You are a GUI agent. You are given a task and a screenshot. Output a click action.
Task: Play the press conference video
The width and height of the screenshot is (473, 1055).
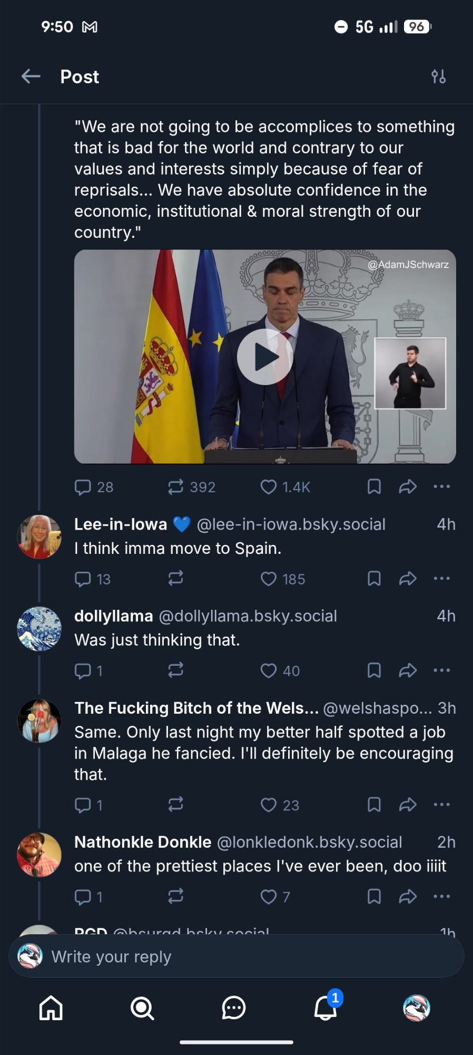click(264, 357)
